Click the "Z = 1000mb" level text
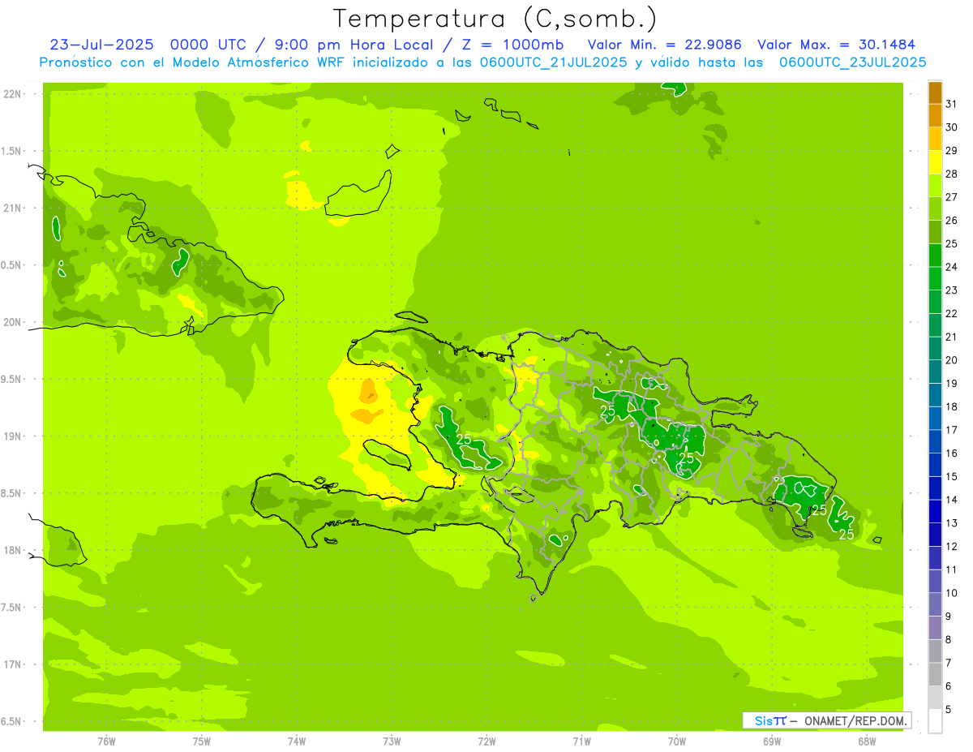The image size is (973, 752). tap(511, 45)
